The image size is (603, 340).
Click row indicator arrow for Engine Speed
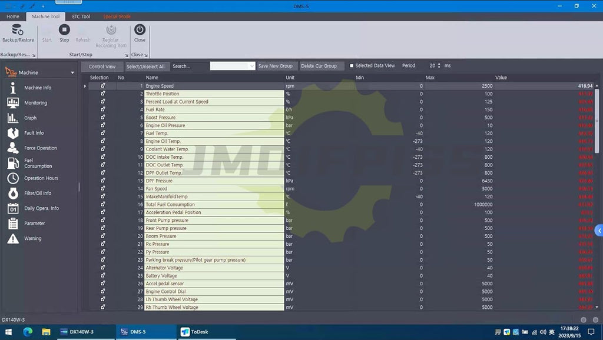(85, 86)
